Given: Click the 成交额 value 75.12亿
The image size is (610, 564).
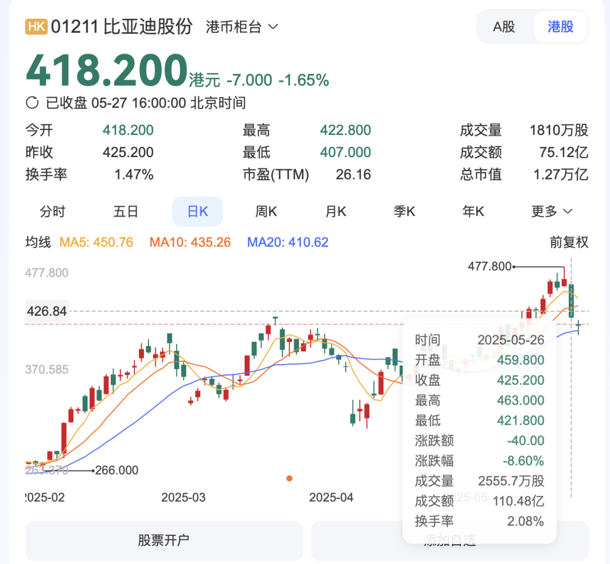Looking at the screenshot, I should click(x=564, y=152).
